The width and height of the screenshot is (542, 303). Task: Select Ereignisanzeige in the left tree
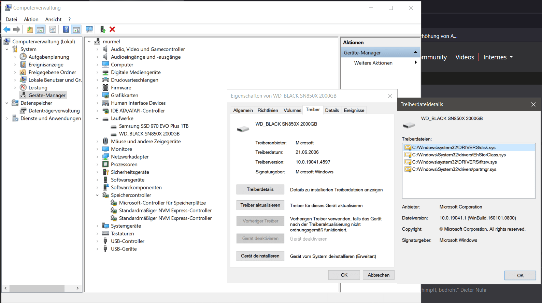point(46,64)
